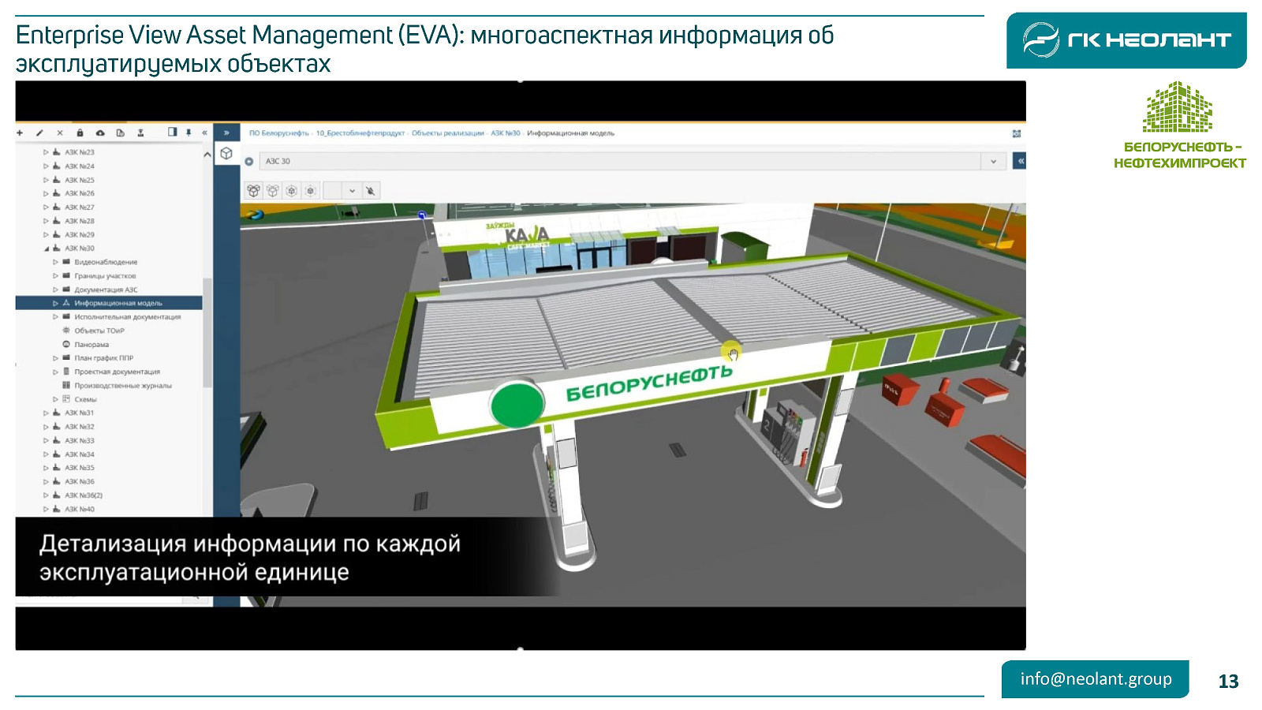Open the 3D cube view icon in blue sidebar
This screenshot has height=710, width=1262.
coord(226,154)
